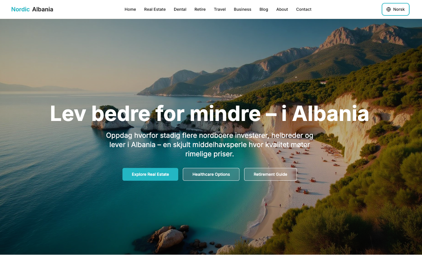
Task: Open the Norsk language dropdown
Action: 395,9
